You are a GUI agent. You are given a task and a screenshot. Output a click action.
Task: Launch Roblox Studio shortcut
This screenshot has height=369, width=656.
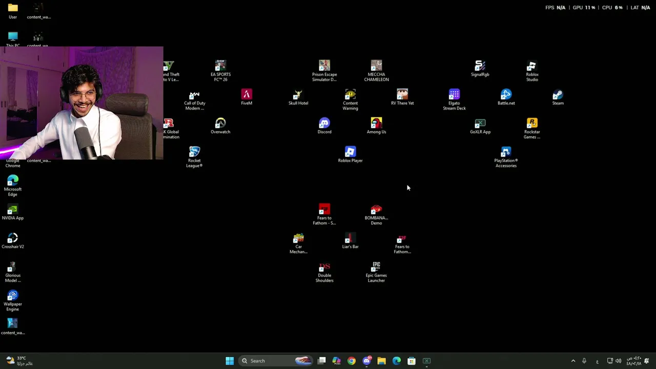(532, 71)
